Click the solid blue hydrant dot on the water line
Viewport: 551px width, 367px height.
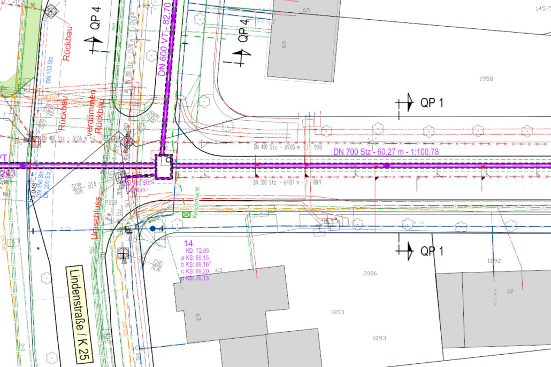click(152, 229)
